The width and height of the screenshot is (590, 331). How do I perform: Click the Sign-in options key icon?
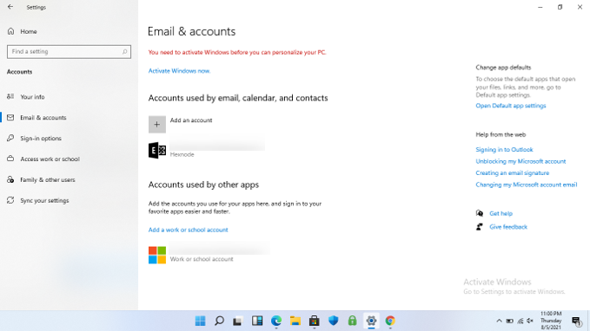[x=10, y=138]
